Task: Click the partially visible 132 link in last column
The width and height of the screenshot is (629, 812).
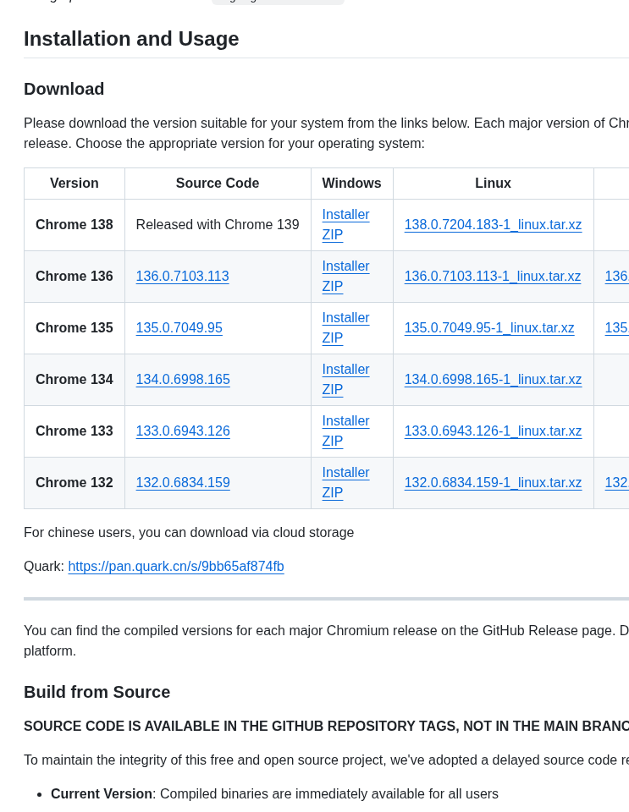Action: 616,482
